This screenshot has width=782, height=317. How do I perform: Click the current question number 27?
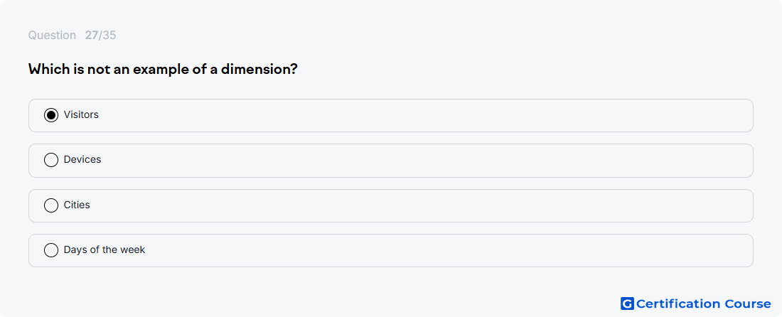(91, 36)
